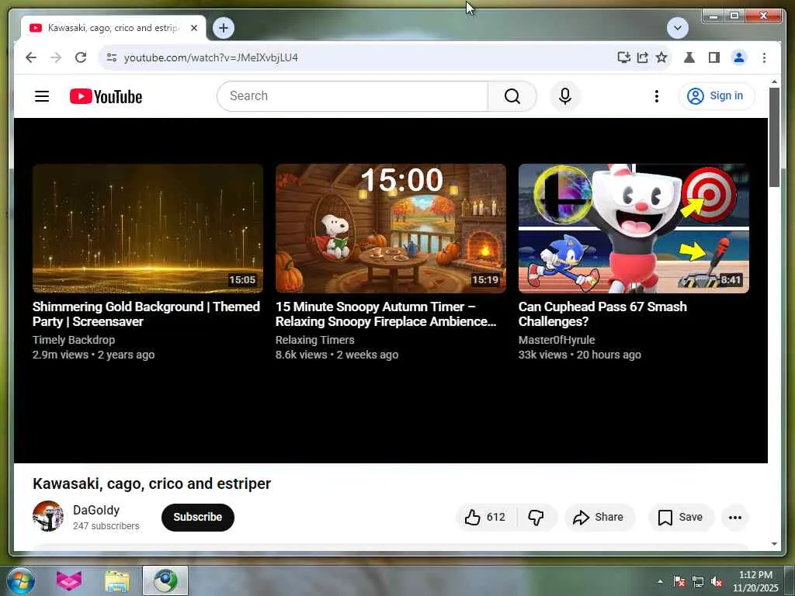Share this page from the address bar
Viewport: 795px width, 596px height.
pyautogui.click(x=642, y=57)
